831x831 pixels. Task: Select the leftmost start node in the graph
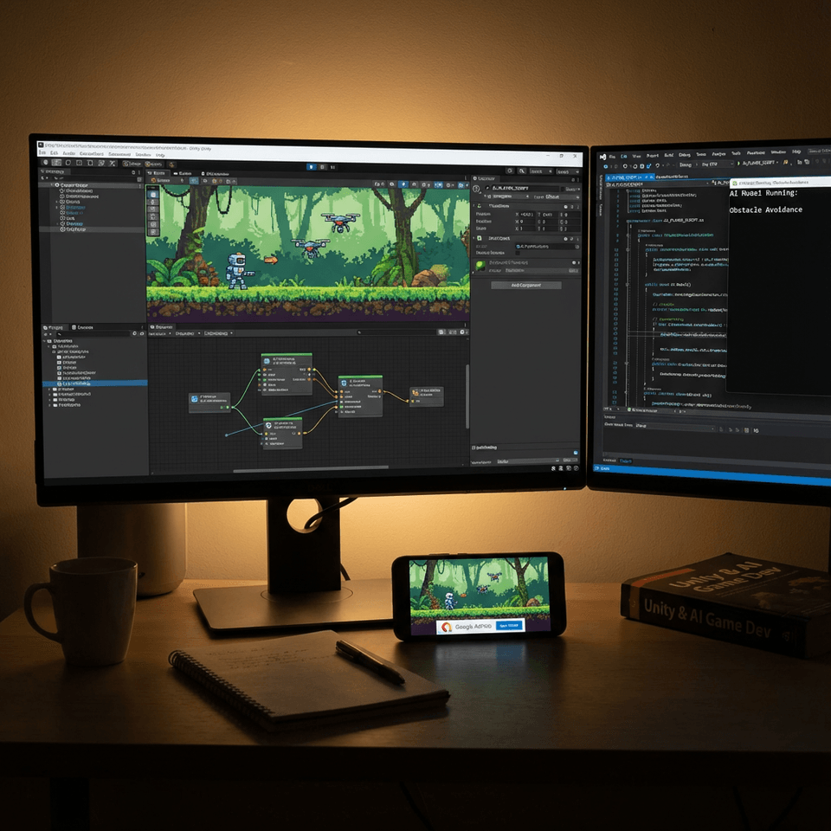coord(209,403)
